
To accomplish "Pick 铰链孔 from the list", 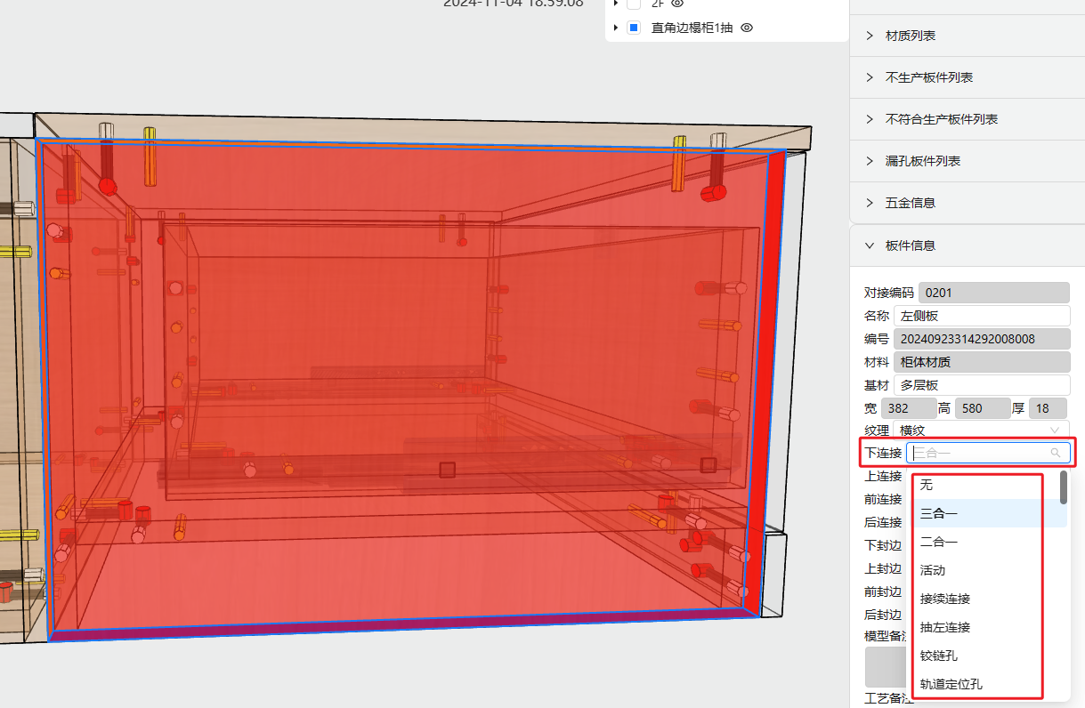I will 939,656.
